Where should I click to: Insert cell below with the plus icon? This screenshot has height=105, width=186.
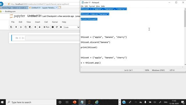click(16, 27)
